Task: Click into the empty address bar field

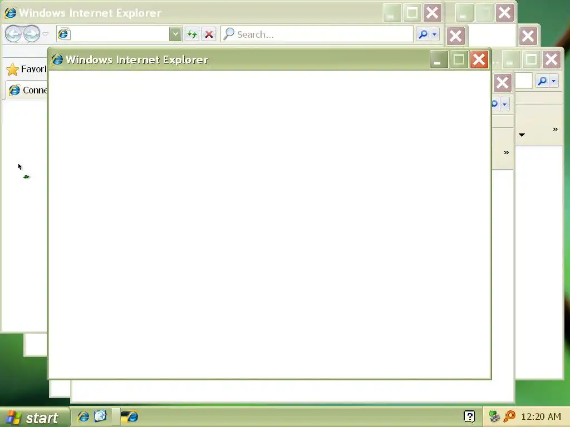Action: click(119, 34)
